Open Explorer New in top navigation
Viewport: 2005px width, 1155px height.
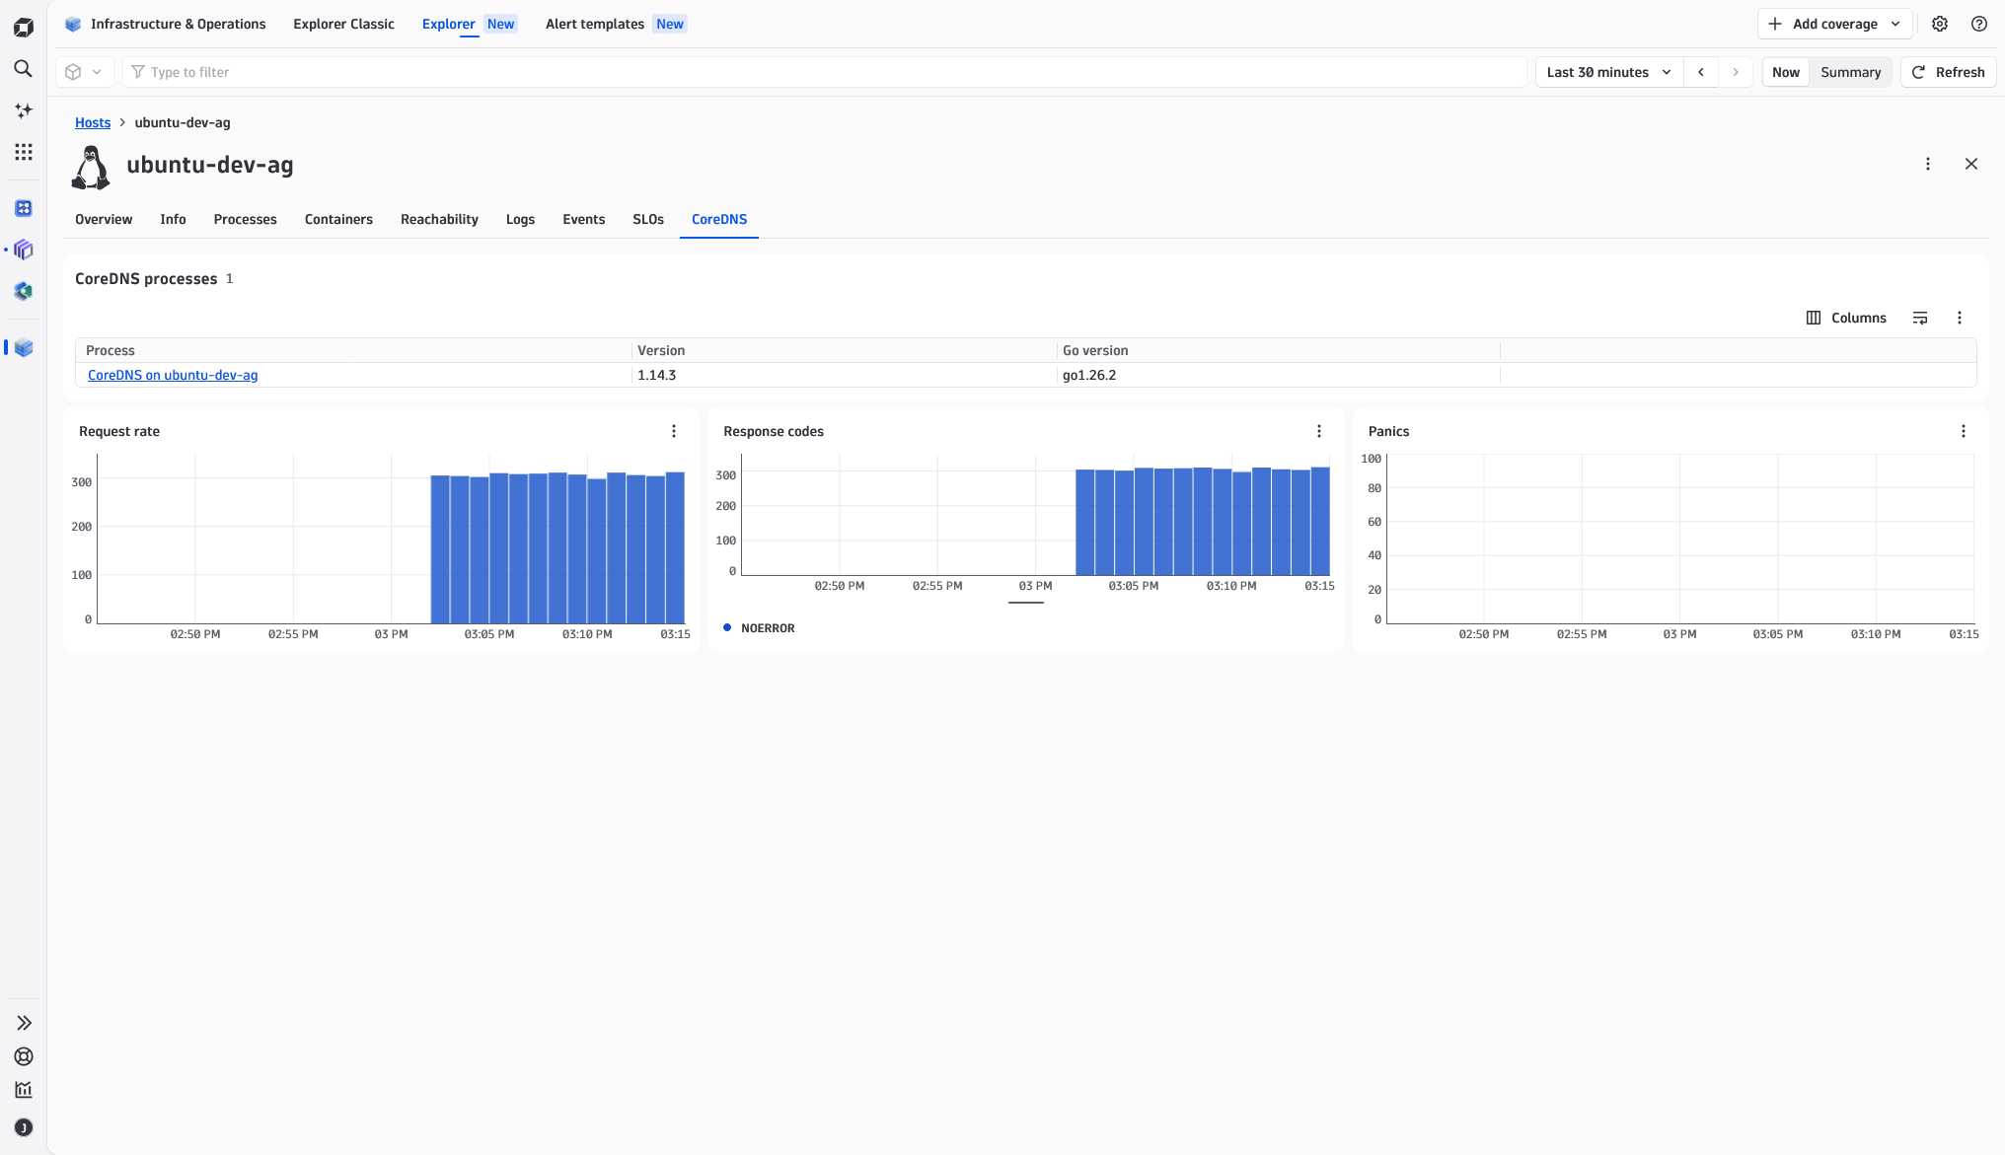tap(469, 24)
